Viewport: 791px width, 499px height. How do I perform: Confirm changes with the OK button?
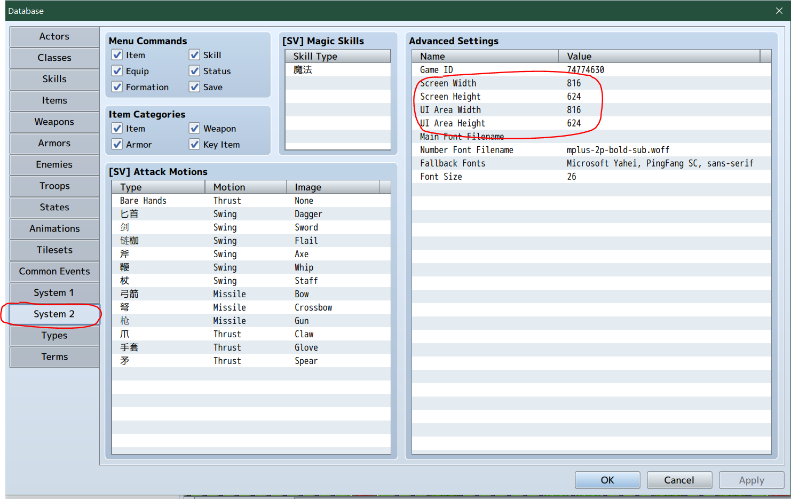coord(607,480)
